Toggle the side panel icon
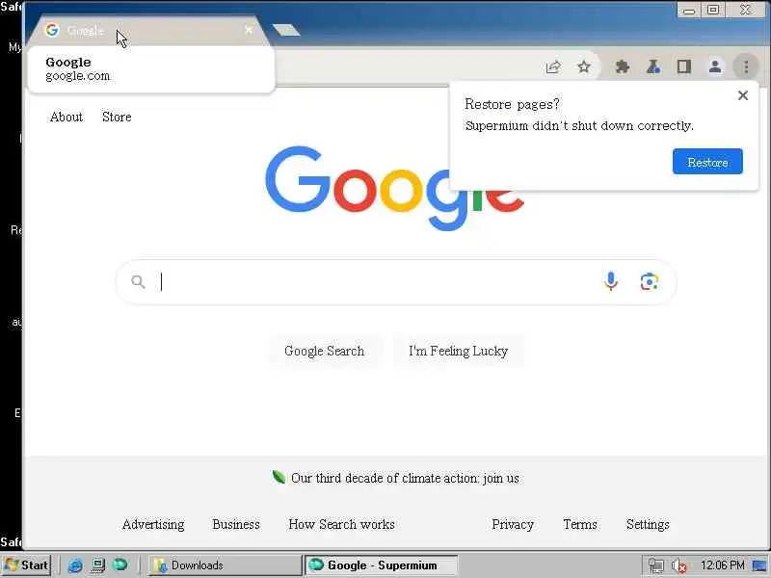Image resolution: width=771 pixels, height=578 pixels. [x=684, y=66]
